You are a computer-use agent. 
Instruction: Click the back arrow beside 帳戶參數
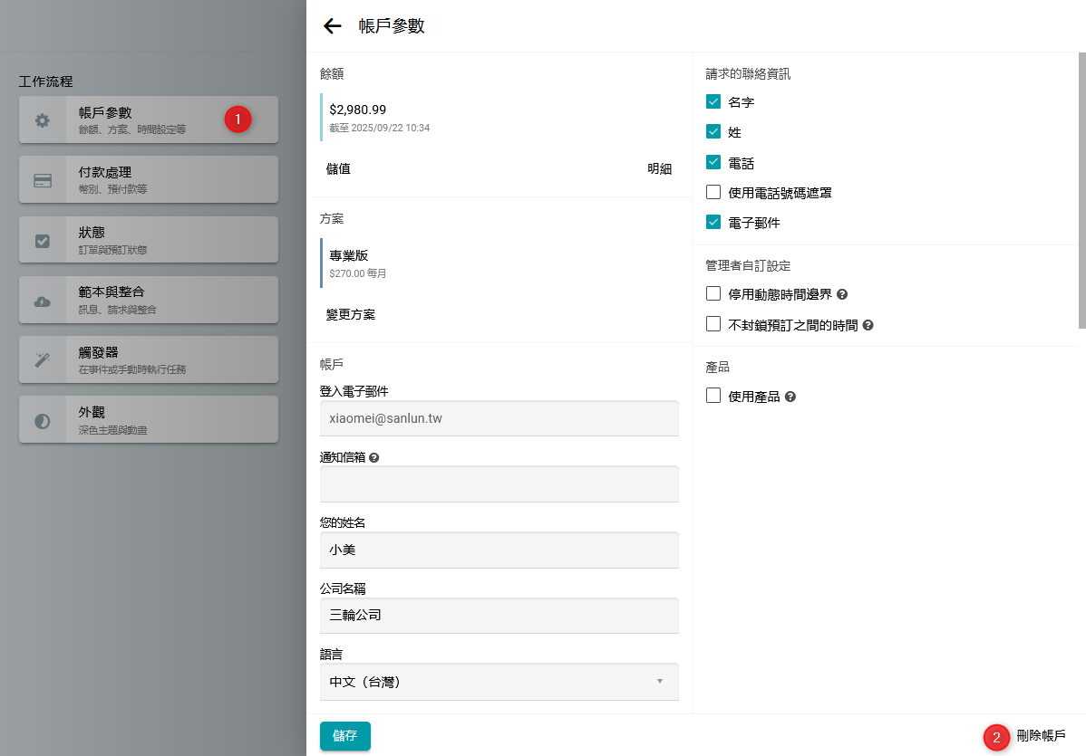[333, 26]
